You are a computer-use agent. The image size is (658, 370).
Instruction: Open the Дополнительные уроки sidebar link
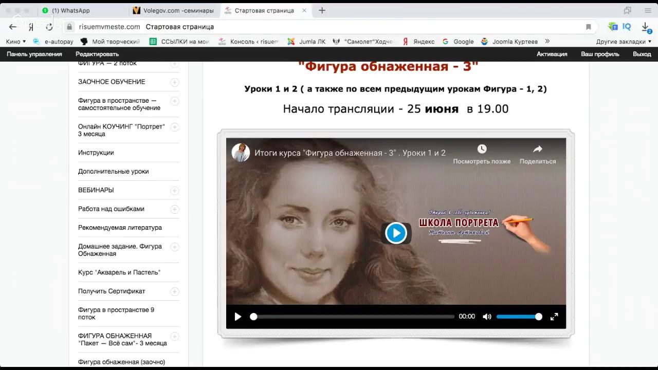113,172
